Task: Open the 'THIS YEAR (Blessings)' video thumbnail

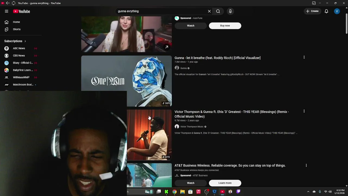Action: click(x=149, y=135)
